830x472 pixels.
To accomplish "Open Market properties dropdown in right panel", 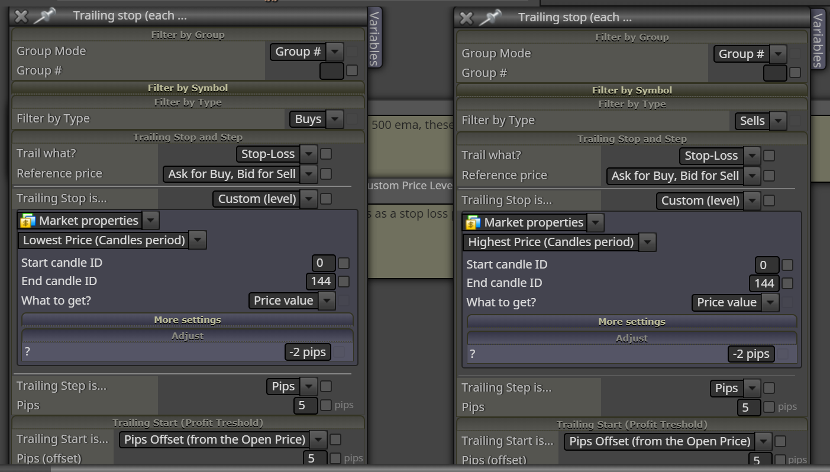I will [x=596, y=223].
